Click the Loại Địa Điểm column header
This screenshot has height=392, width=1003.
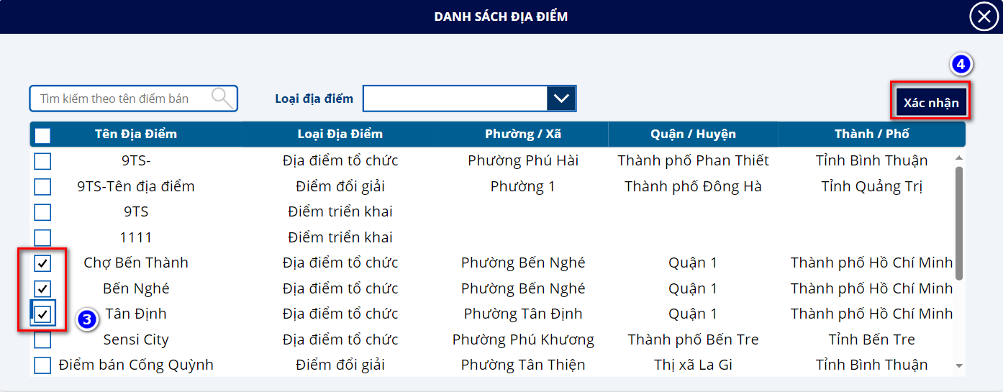click(340, 135)
